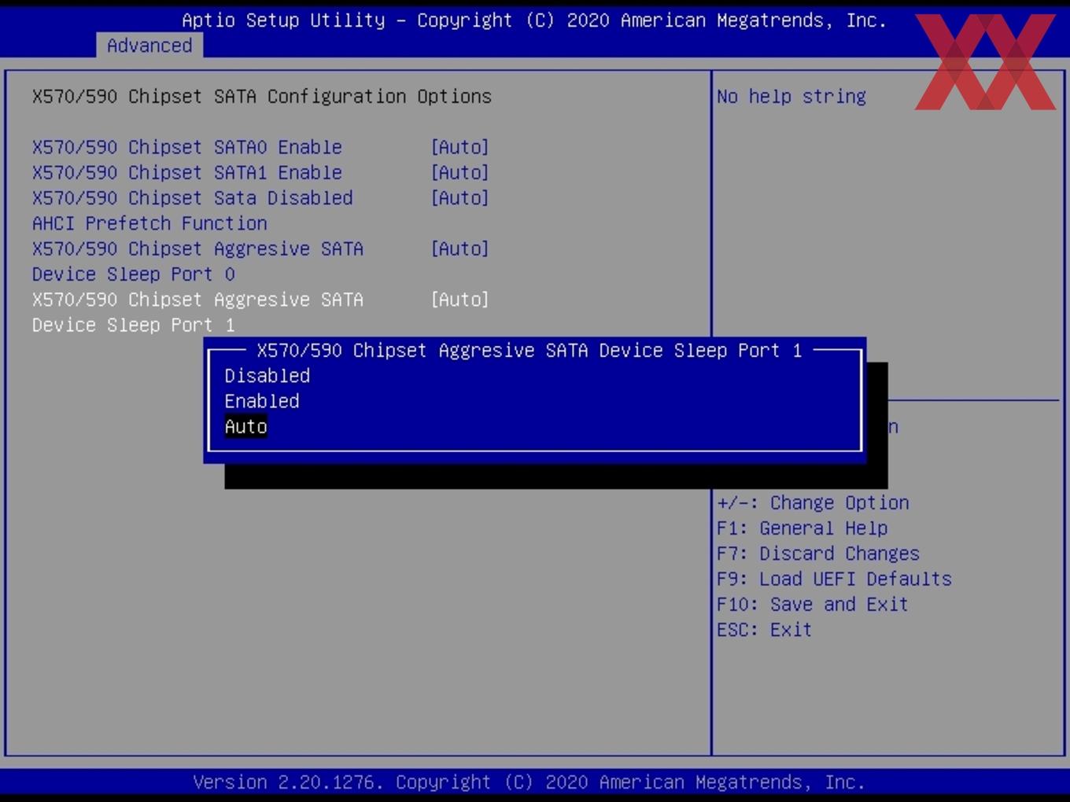Click the F10: Save and Exit hint
The image size is (1070, 802).
coord(813,604)
